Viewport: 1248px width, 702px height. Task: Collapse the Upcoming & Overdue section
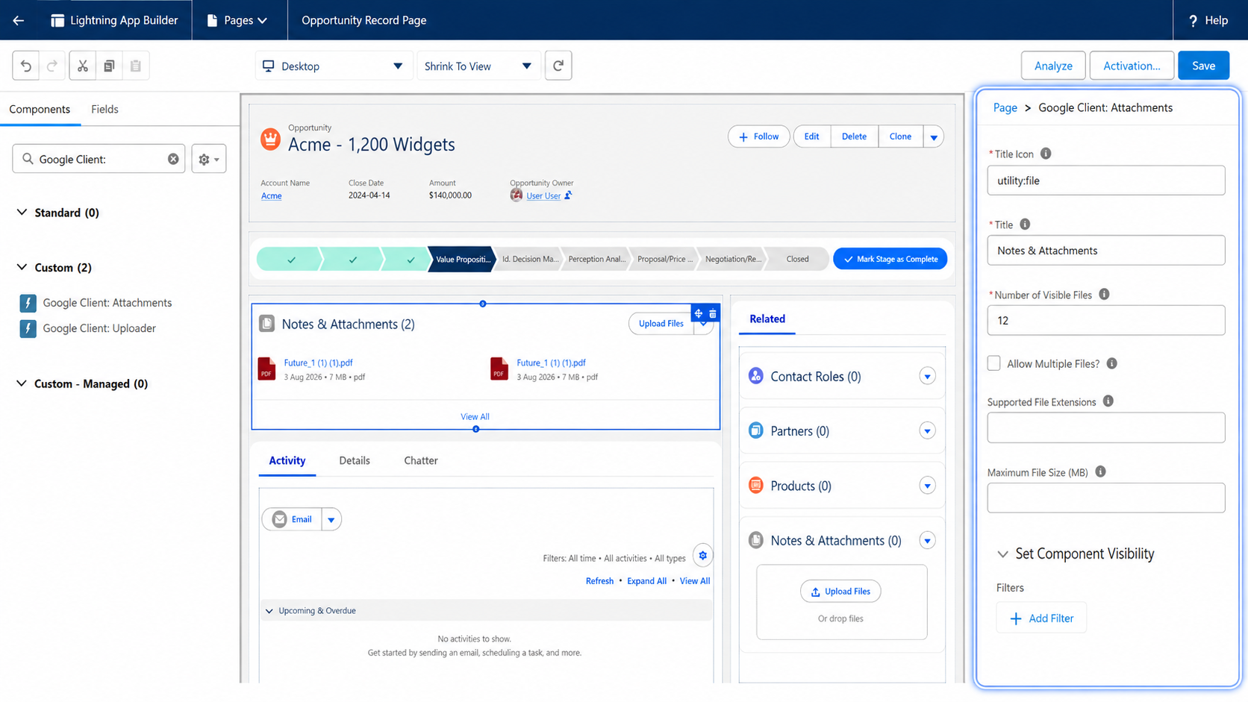coord(269,611)
